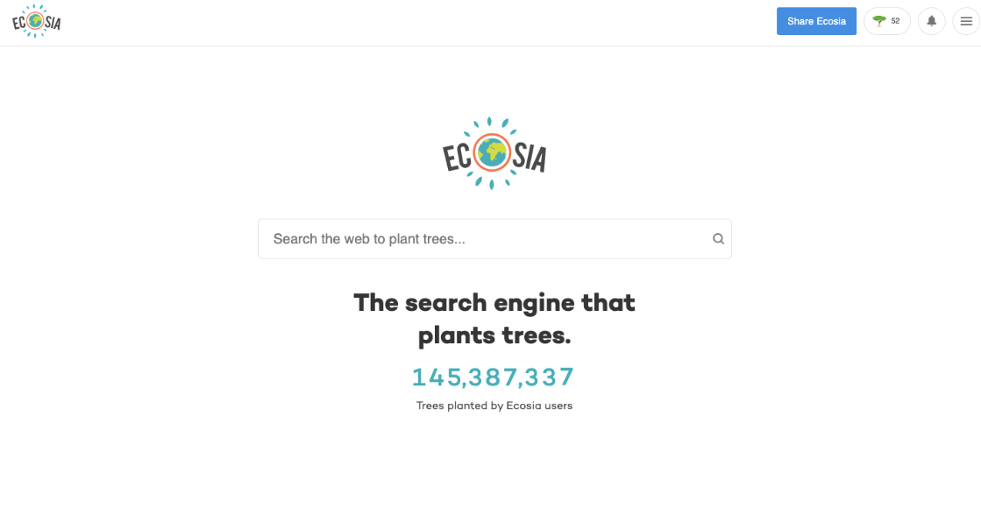Click the Share Ecosia button
The image size is (981, 508).
816,21
